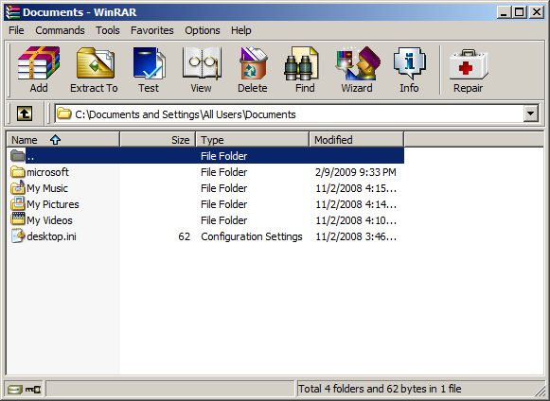Click the size value 62 of desktop.ini
The height and width of the screenshot is (401, 550).
pyautogui.click(x=185, y=236)
